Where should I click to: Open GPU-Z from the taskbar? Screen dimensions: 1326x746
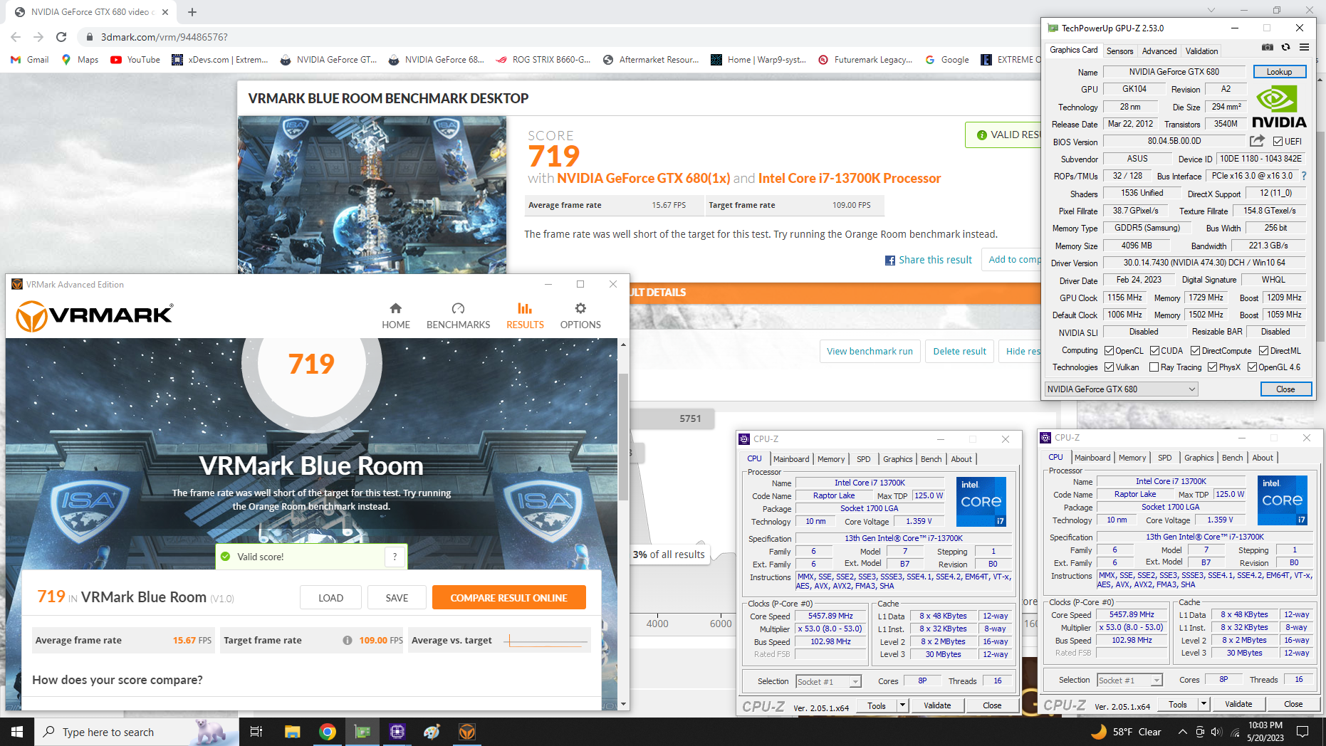point(362,732)
